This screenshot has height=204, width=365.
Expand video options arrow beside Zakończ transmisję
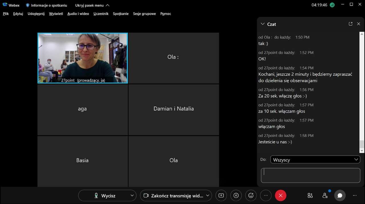pyautogui.click(x=208, y=195)
